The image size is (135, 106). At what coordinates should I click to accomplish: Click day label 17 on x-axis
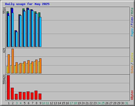tap(71, 103)
